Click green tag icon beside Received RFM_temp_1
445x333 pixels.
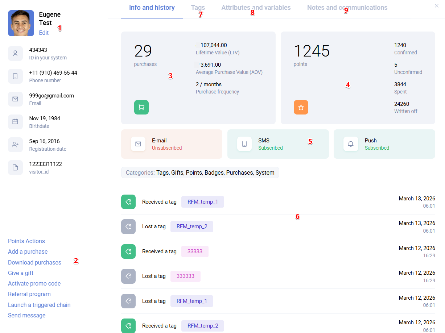128,202
